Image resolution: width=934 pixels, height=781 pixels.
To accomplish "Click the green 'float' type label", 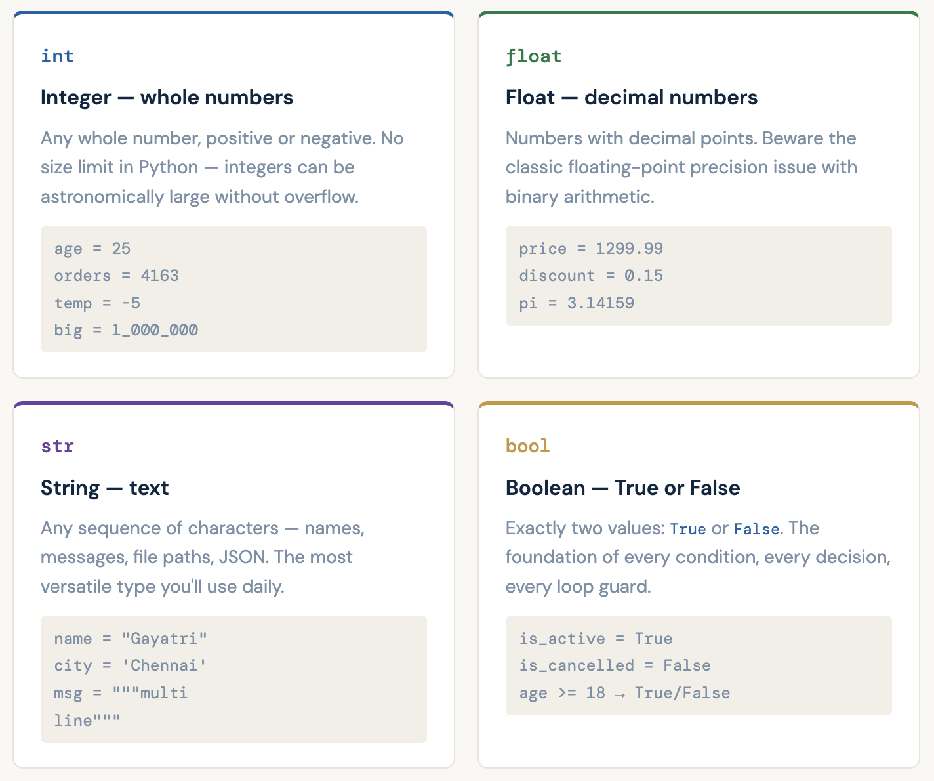I will coord(533,56).
